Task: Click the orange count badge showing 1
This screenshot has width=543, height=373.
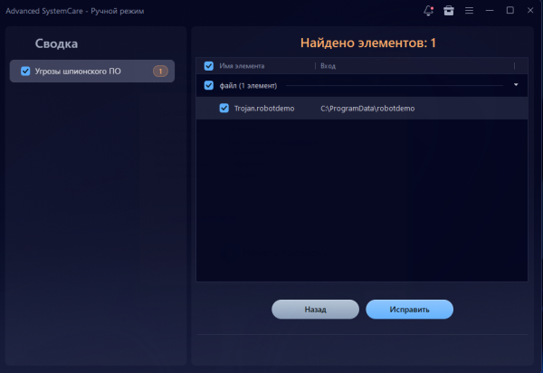Action: 160,72
